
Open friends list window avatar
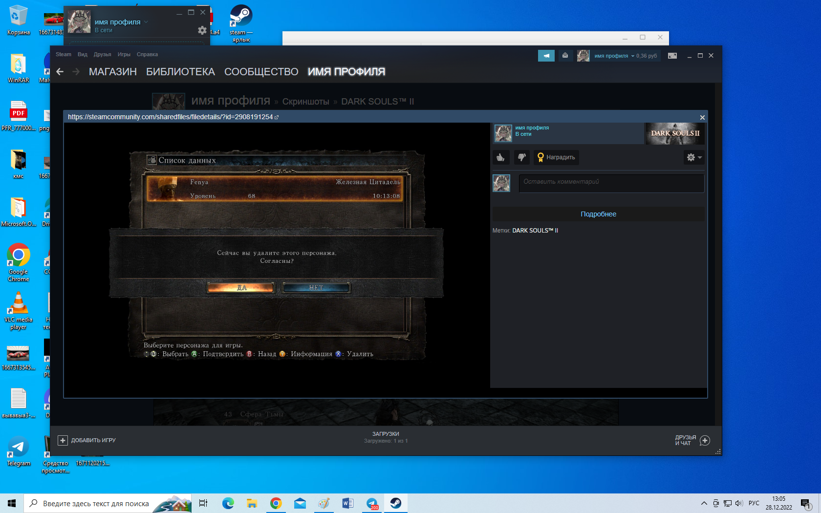(79, 22)
